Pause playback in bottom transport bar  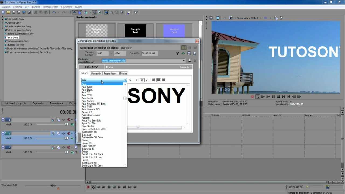point(109,187)
